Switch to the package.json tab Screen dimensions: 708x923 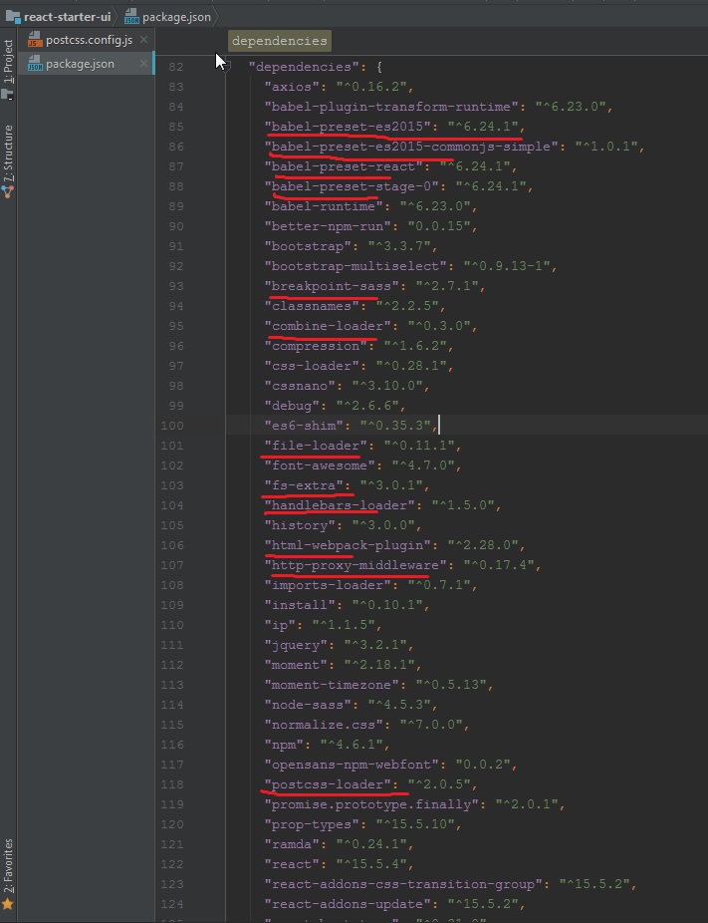click(x=80, y=64)
